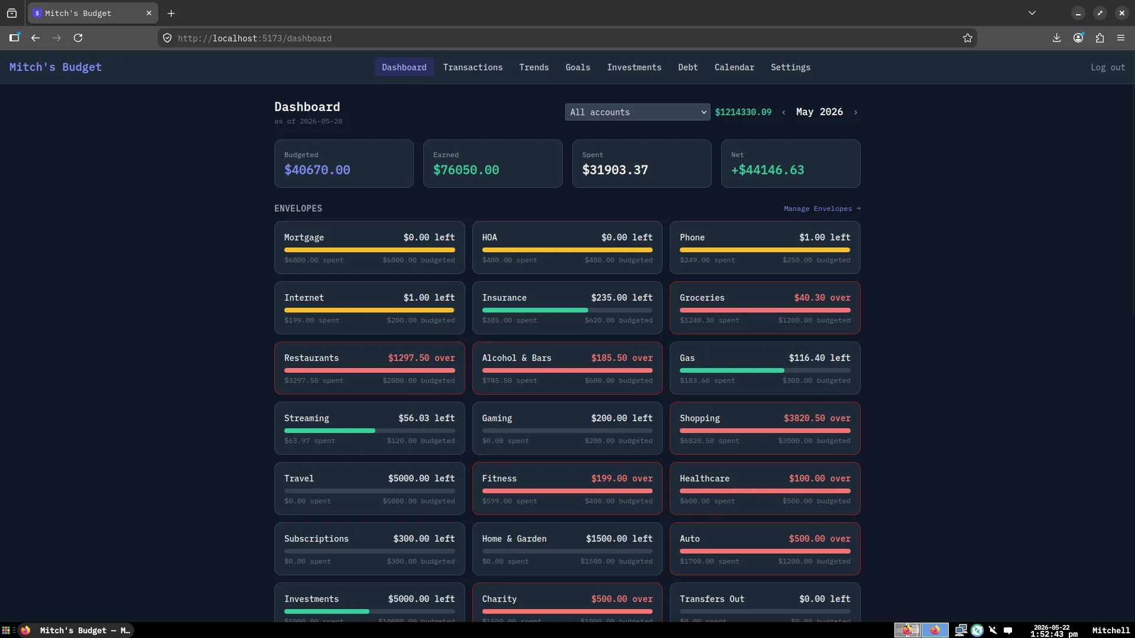This screenshot has height=638, width=1135.
Task: Select the Healthcare envelope title
Action: coord(705,479)
